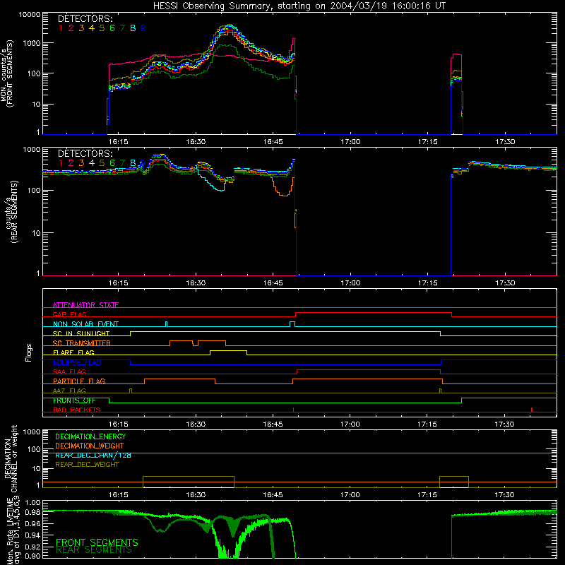Click the 17:15 tick under the rear segments plot

click(x=427, y=283)
